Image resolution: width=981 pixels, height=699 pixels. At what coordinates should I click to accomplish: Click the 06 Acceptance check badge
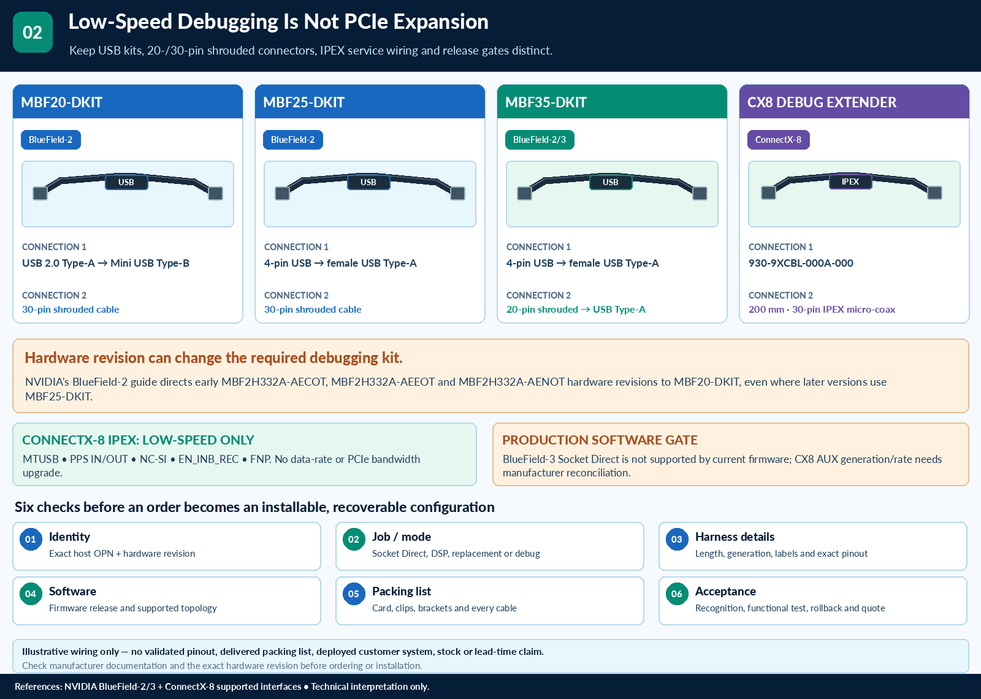pos(677,594)
